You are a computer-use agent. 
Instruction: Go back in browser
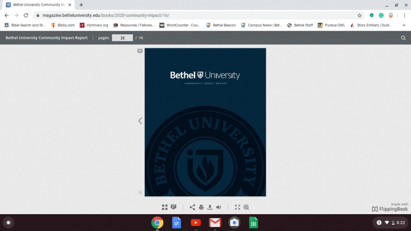click(6, 15)
